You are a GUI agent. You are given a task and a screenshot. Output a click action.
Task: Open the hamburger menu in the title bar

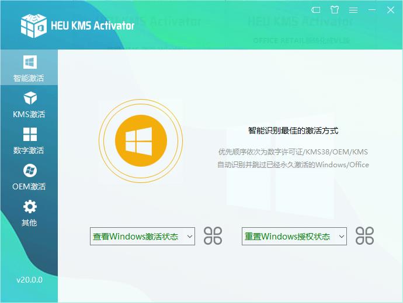coord(353,10)
